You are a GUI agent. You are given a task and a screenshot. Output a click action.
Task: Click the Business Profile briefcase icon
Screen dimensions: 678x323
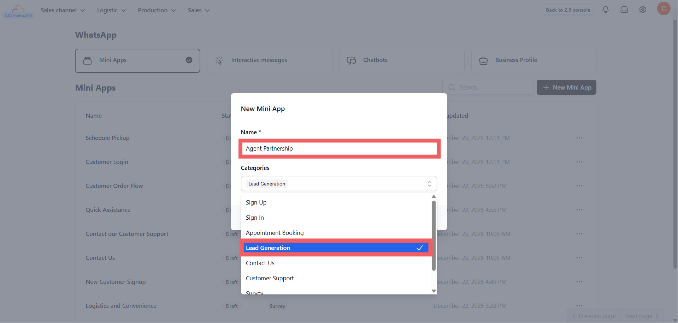click(x=483, y=61)
